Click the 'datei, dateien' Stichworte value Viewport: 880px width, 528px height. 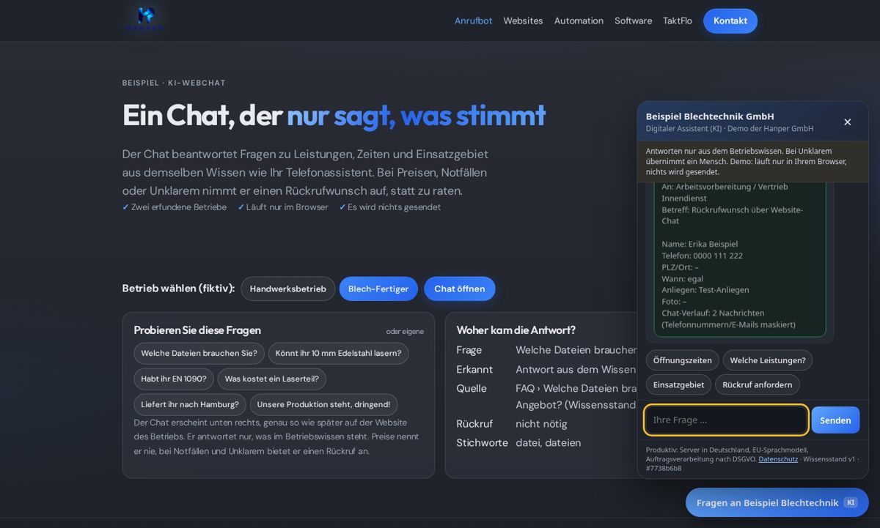pyautogui.click(x=548, y=442)
